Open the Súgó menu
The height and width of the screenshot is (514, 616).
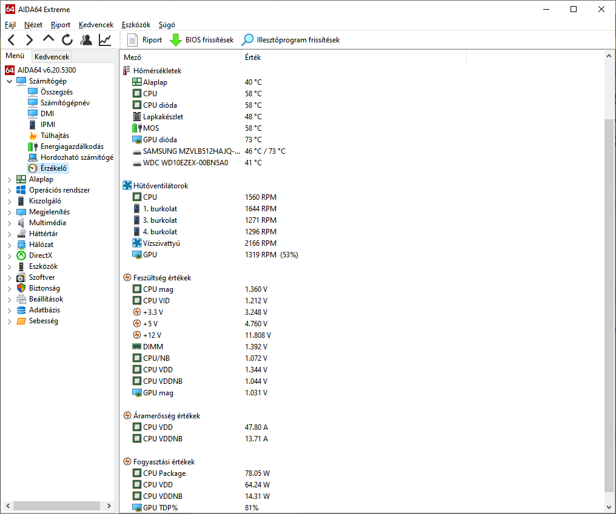167,25
